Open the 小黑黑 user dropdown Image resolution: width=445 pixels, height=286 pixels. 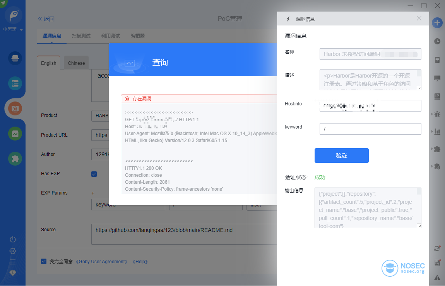[x=12, y=29]
